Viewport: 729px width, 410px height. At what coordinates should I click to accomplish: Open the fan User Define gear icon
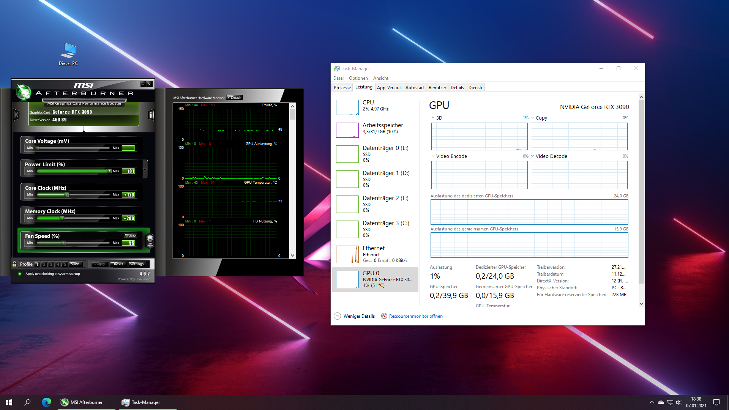[150, 240]
